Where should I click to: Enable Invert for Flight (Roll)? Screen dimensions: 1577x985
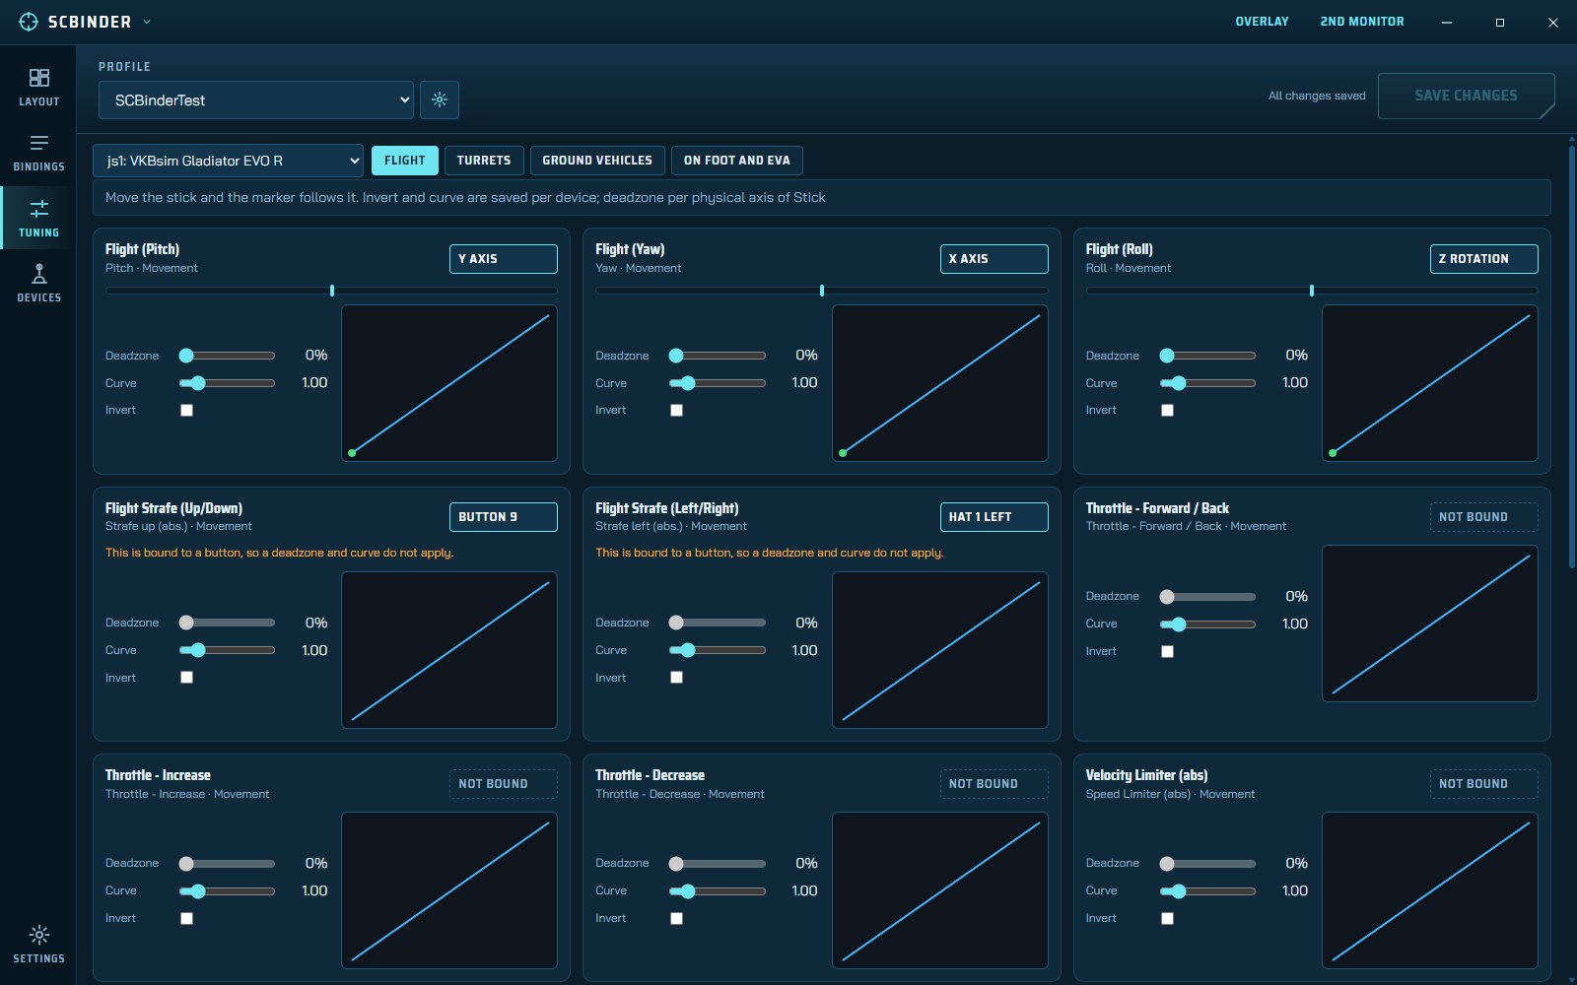(1167, 411)
